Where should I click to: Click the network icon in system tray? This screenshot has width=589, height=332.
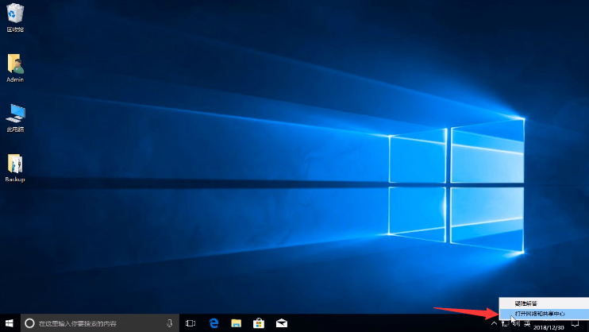tap(505, 323)
